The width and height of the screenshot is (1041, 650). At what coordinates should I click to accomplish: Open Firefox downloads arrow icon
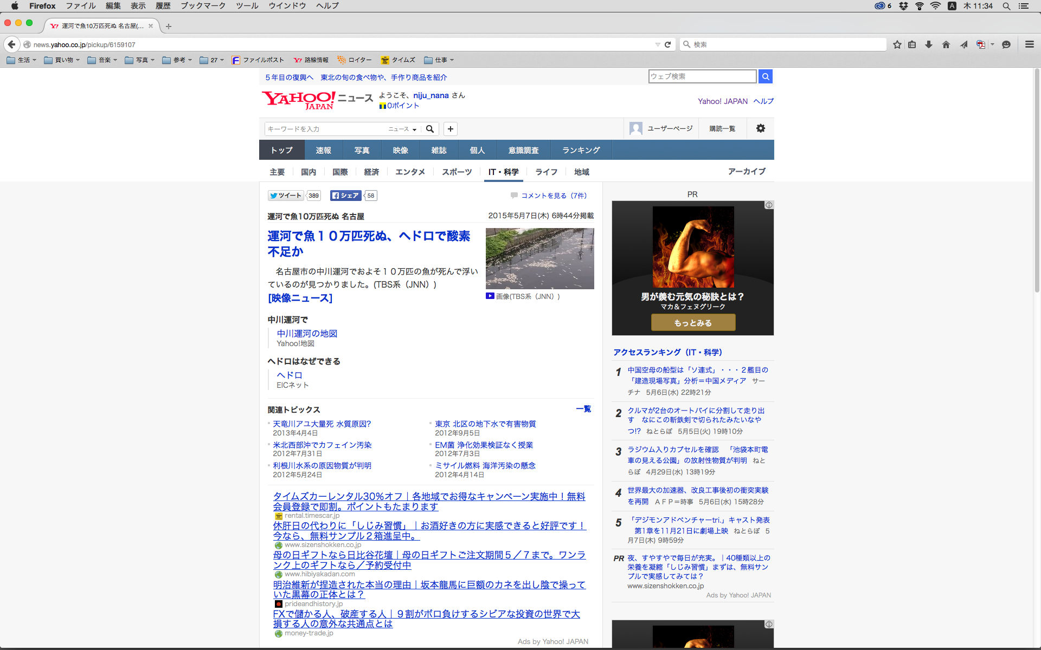tap(929, 44)
